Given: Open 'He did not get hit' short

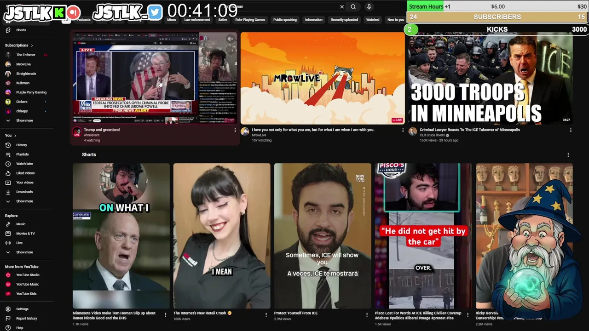Looking at the screenshot, I should coord(423,236).
